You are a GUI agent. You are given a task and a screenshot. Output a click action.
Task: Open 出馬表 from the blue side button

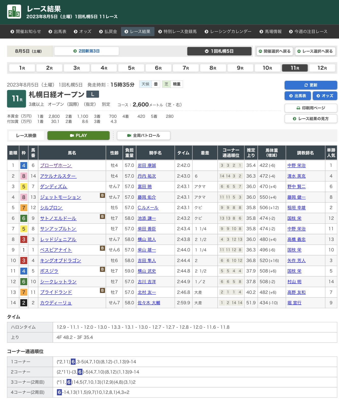coord(298,96)
